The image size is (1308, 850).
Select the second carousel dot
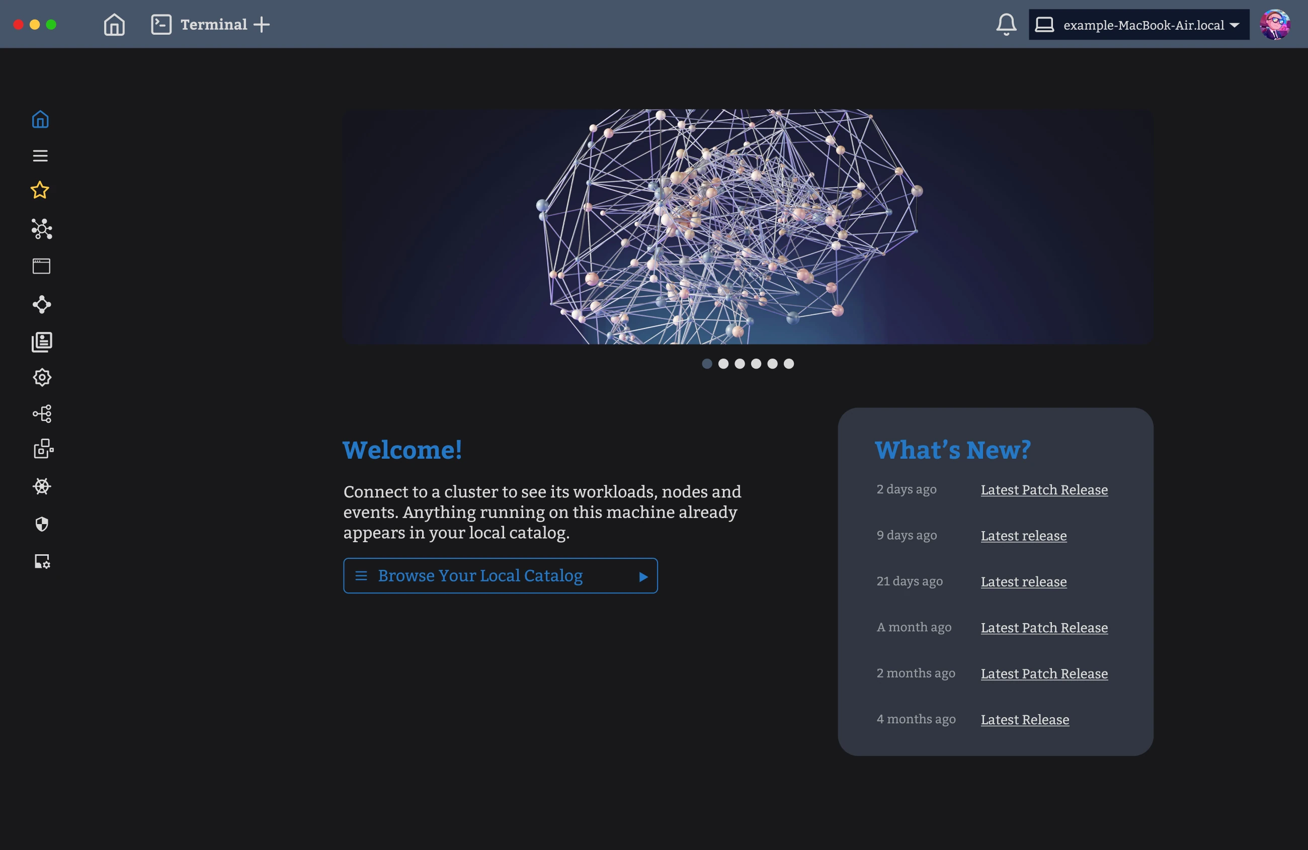[x=723, y=364]
